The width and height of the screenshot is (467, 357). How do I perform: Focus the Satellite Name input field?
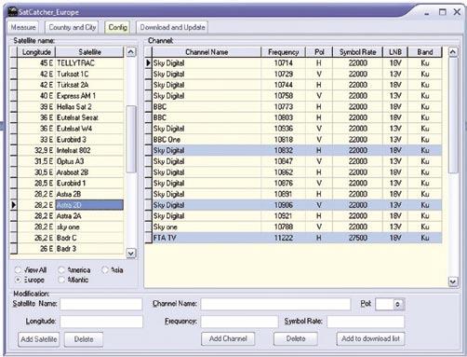pyautogui.click(x=101, y=304)
